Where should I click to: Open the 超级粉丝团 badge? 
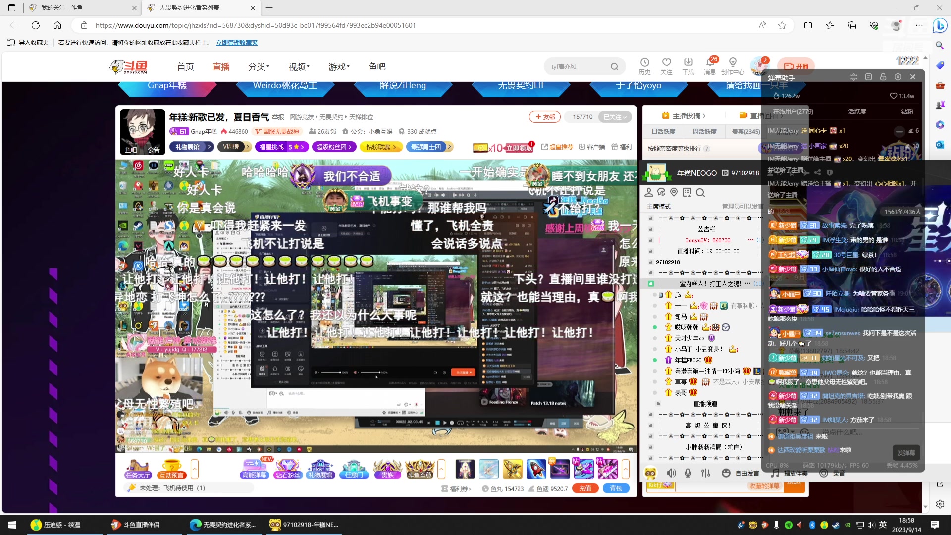tap(334, 147)
